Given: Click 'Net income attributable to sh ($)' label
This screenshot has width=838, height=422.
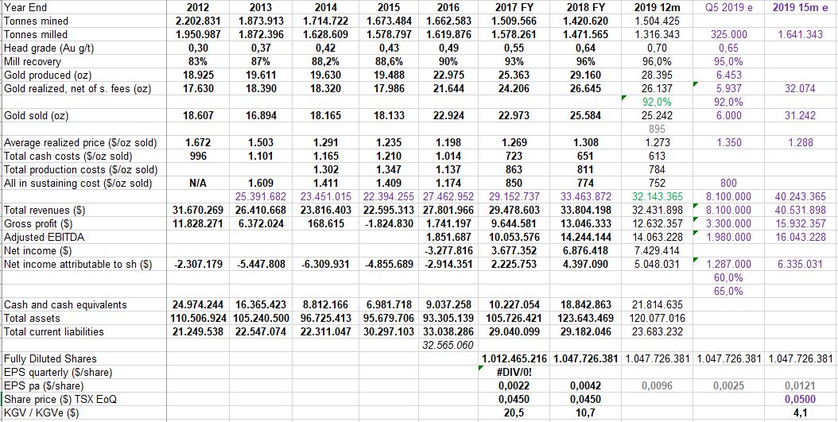Looking at the screenshot, I should click(78, 264).
